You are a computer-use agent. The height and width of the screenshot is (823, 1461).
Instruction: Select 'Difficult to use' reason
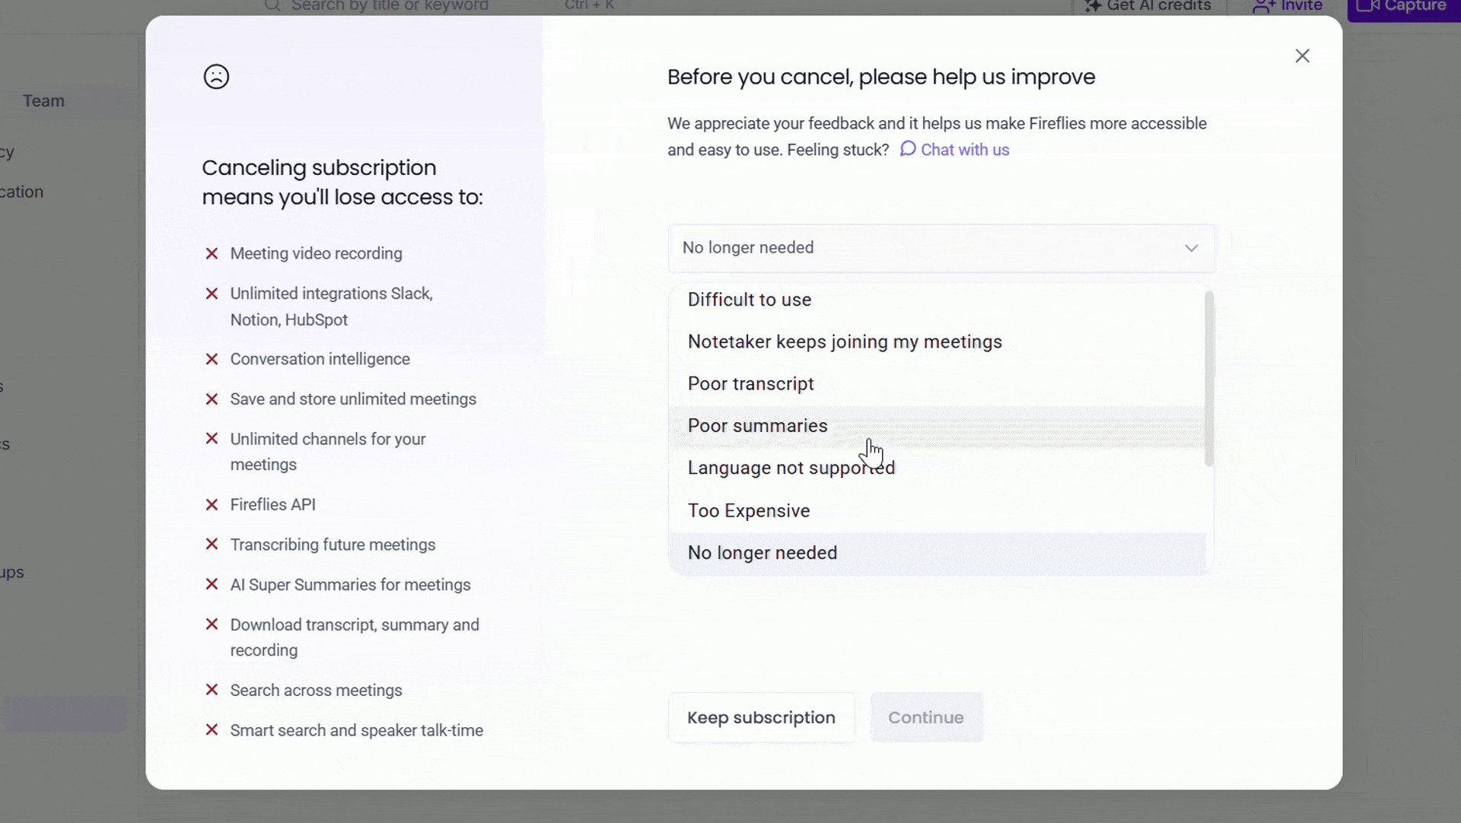coord(937,300)
